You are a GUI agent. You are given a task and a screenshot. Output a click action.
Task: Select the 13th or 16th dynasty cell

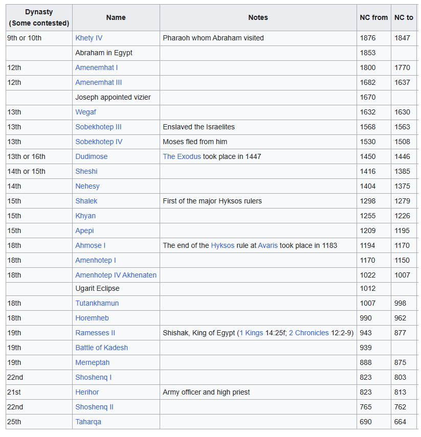(39, 156)
